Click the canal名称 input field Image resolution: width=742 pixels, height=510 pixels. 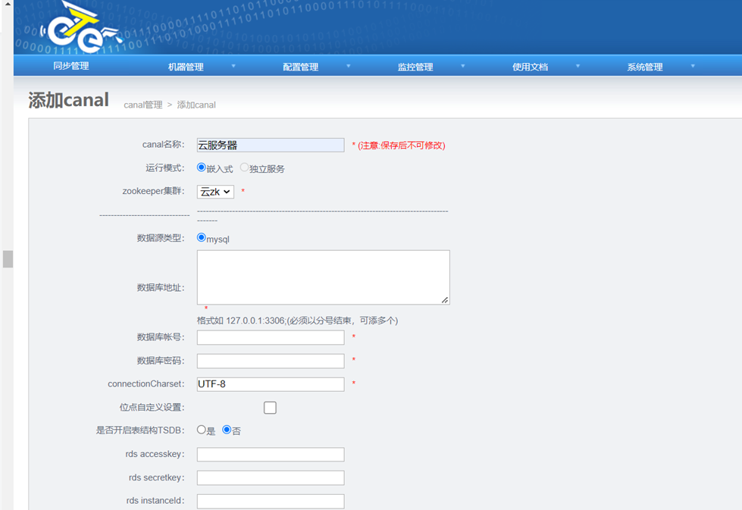click(271, 145)
